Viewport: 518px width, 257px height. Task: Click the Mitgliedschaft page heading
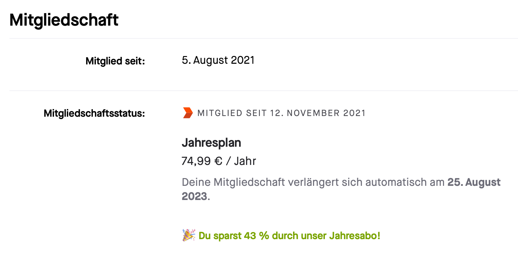click(64, 20)
